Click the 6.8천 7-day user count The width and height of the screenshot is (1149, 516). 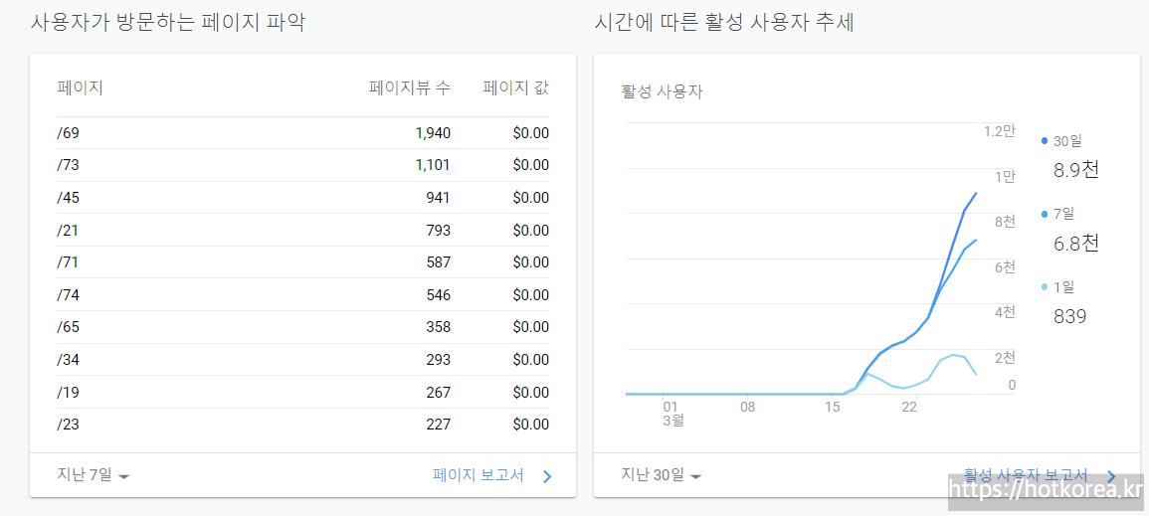coord(1076,243)
